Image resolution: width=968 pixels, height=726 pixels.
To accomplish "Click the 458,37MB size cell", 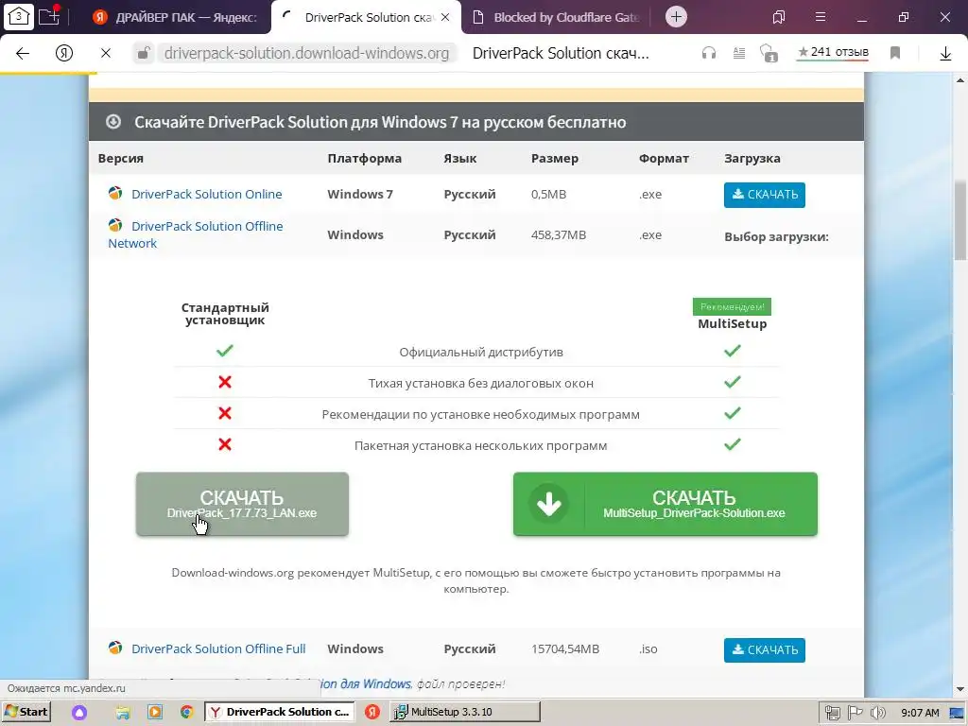I will click(558, 234).
